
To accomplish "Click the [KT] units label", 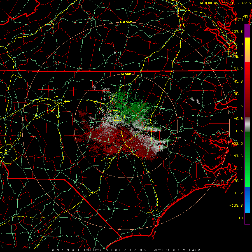I will (239, 19).
